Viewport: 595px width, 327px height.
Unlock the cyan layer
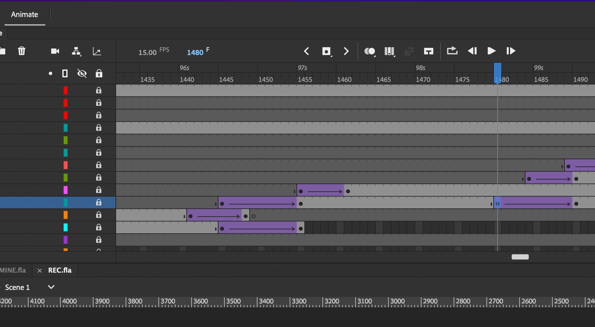point(99,227)
